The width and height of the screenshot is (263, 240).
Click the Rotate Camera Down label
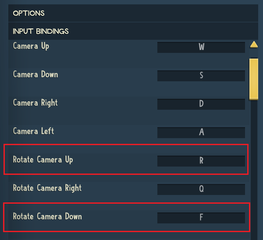click(x=47, y=216)
